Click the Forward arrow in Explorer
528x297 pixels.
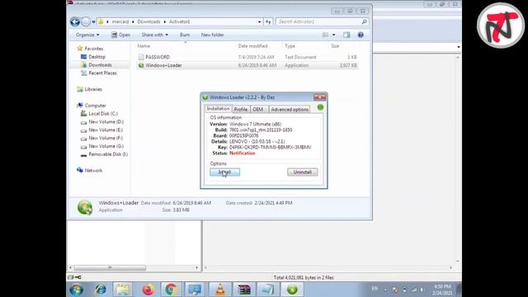coord(86,22)
